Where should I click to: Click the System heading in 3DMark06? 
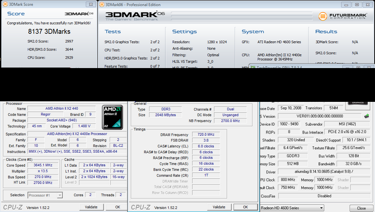[253, 32]
